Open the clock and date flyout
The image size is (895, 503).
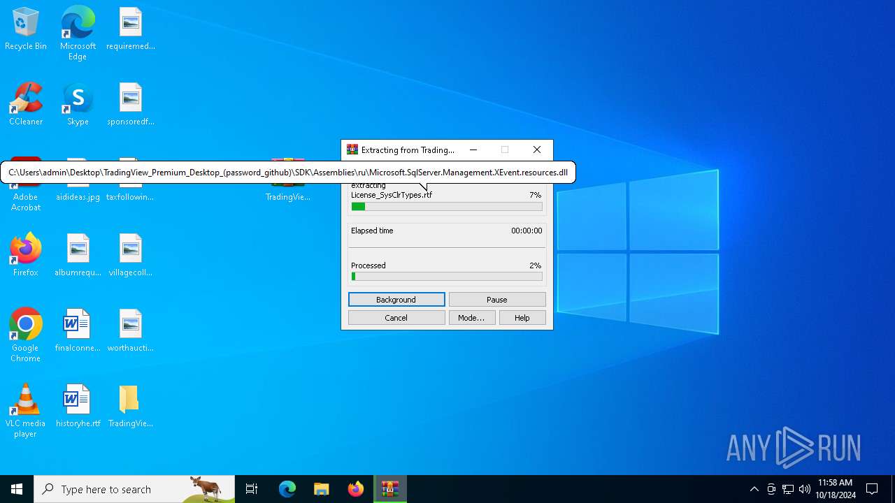coord(836,489)
